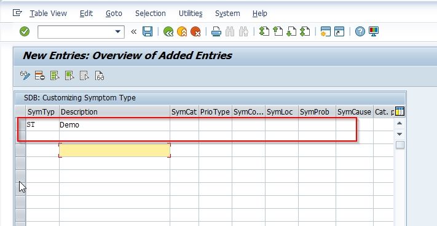The image size is (437, 226).
Task: Click the Delete entry icon
Action: pyautogui.click(x=40, y=75)
